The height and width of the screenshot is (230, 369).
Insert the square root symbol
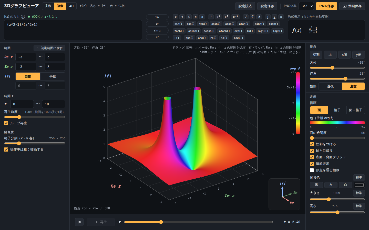click(x=246, y=17)
